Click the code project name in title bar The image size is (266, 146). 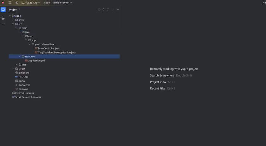[x=47, y=3]
